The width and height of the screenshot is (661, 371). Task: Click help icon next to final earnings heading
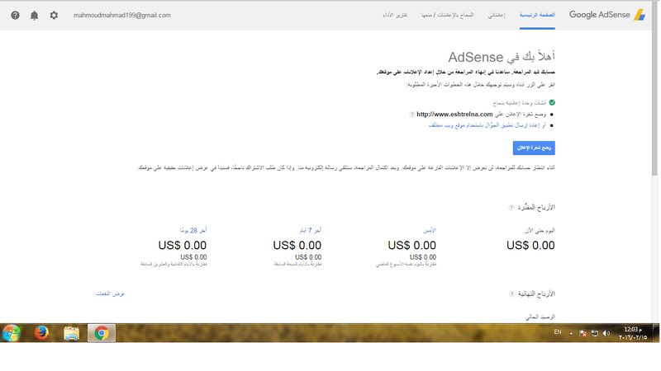511,294
